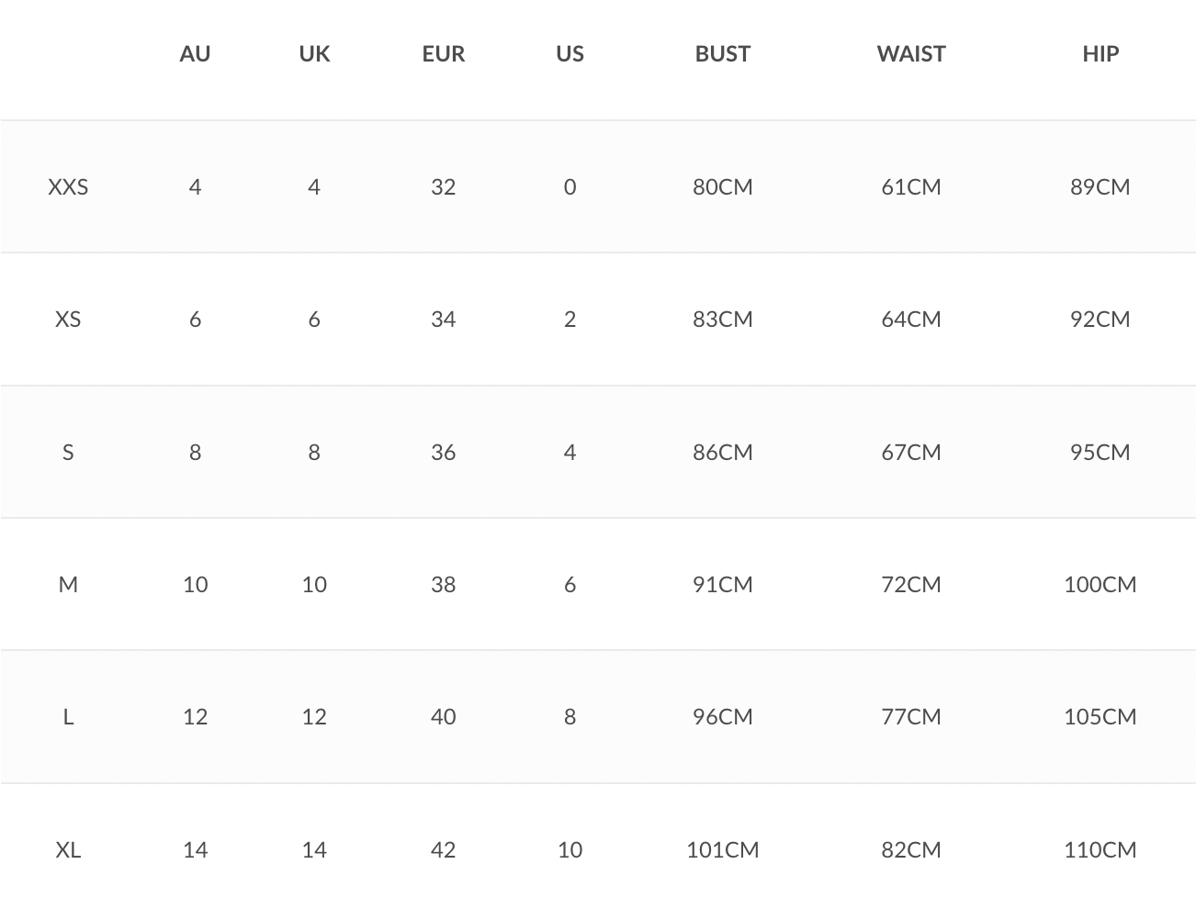The image size is (1196, 909).
Task: Click the HIP column header
Action: (1100, 53)
